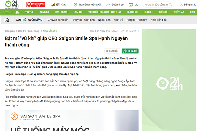Screen dimensions: 197x131
Task: Click the 24h site logo in the header
Action: 11,4
